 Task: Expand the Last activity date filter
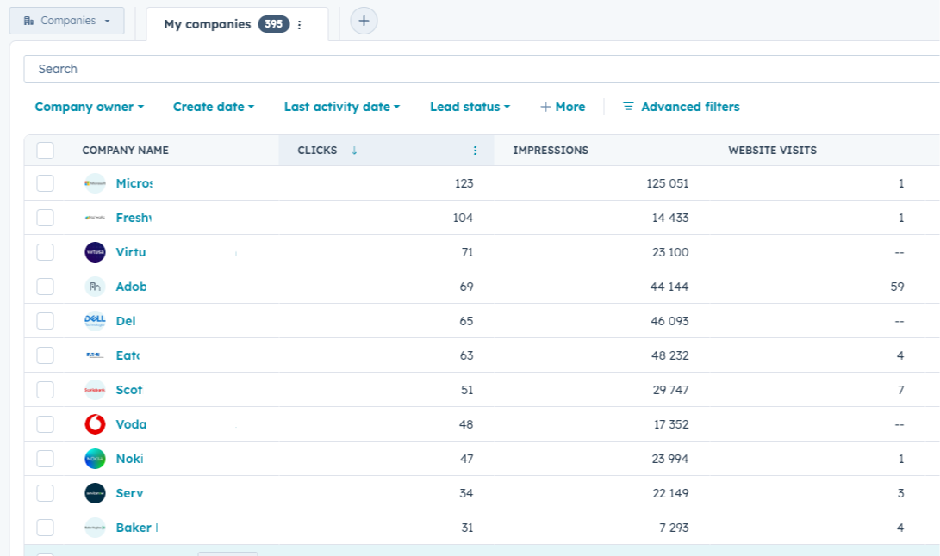341,107
